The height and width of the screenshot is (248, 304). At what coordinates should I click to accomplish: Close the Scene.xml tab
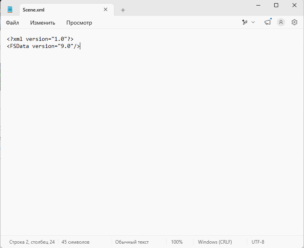(105, 10)
